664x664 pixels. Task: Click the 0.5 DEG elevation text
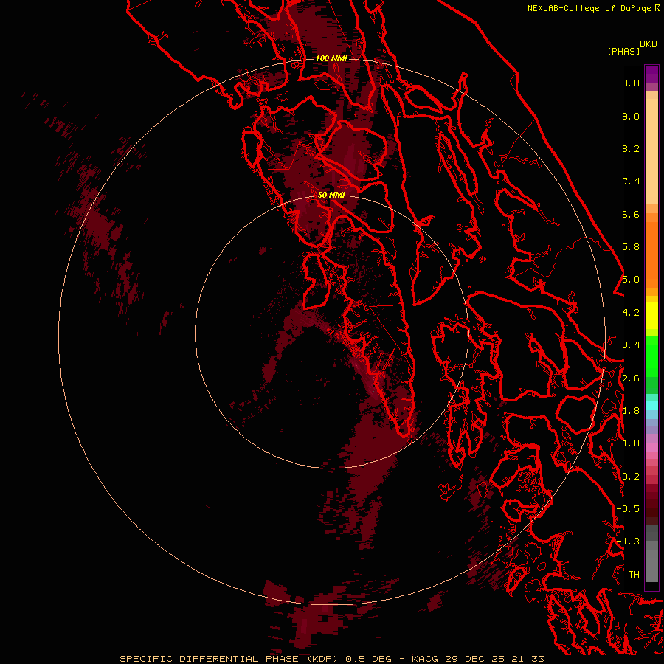click(x=368, y=659)
